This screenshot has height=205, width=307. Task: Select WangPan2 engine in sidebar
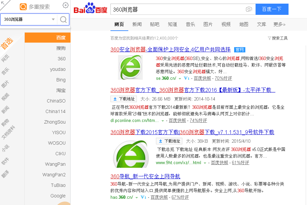(x=47, y=175)
